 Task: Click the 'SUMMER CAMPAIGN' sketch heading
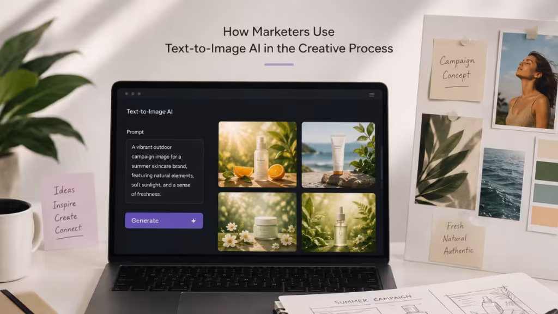pyautogui.click(x=373, y=299)
